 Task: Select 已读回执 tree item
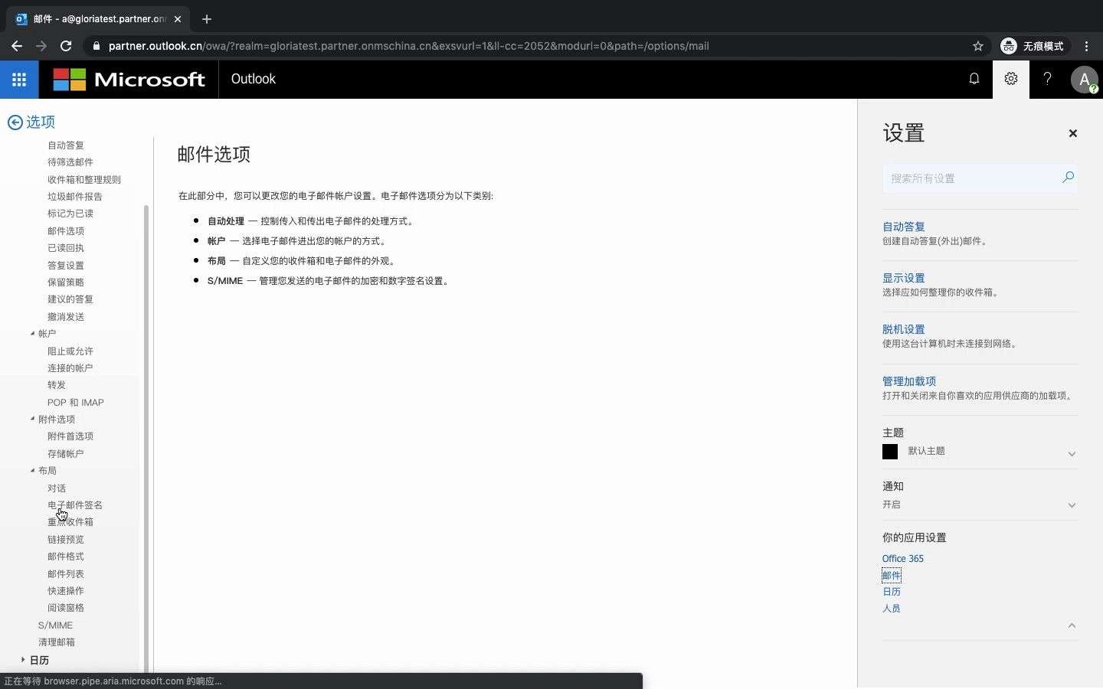[66, 248]
